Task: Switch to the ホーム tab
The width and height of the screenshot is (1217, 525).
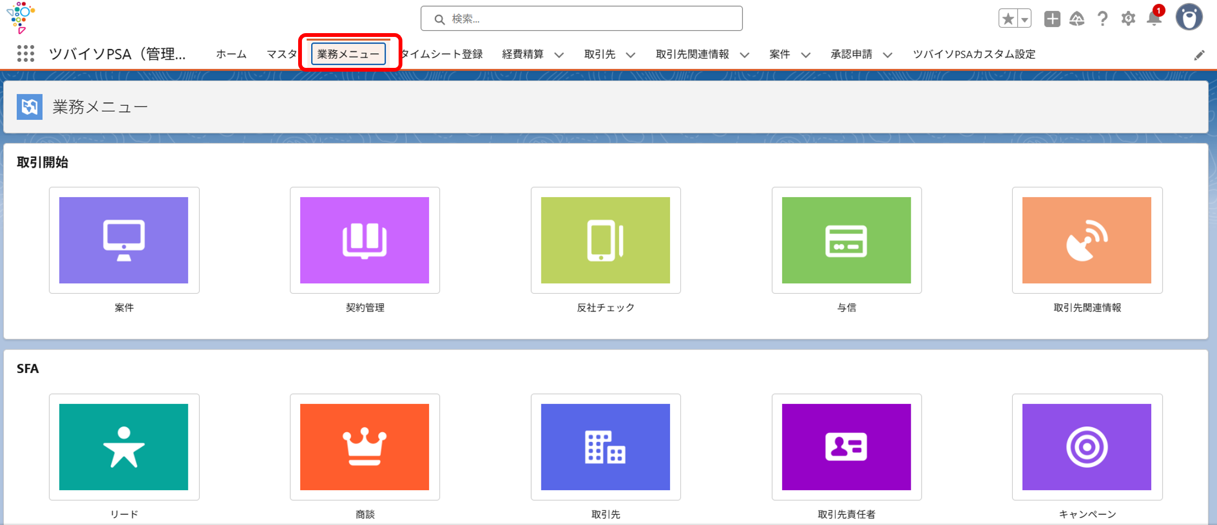Action: (x=231, y=54)
